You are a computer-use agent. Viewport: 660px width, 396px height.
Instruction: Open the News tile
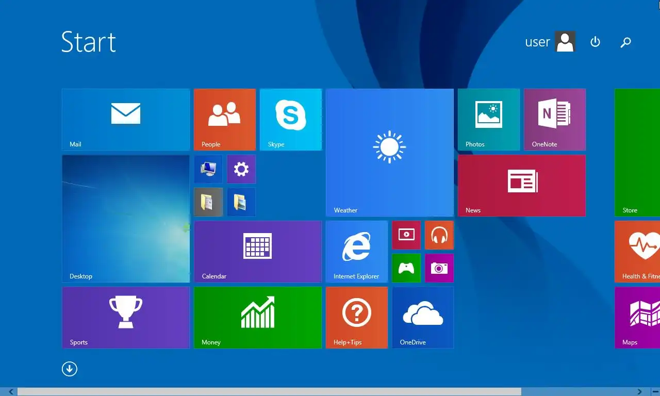tap(522, 186)
